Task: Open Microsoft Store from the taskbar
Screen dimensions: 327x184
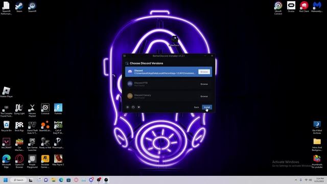Action: [x=68, y=180]
